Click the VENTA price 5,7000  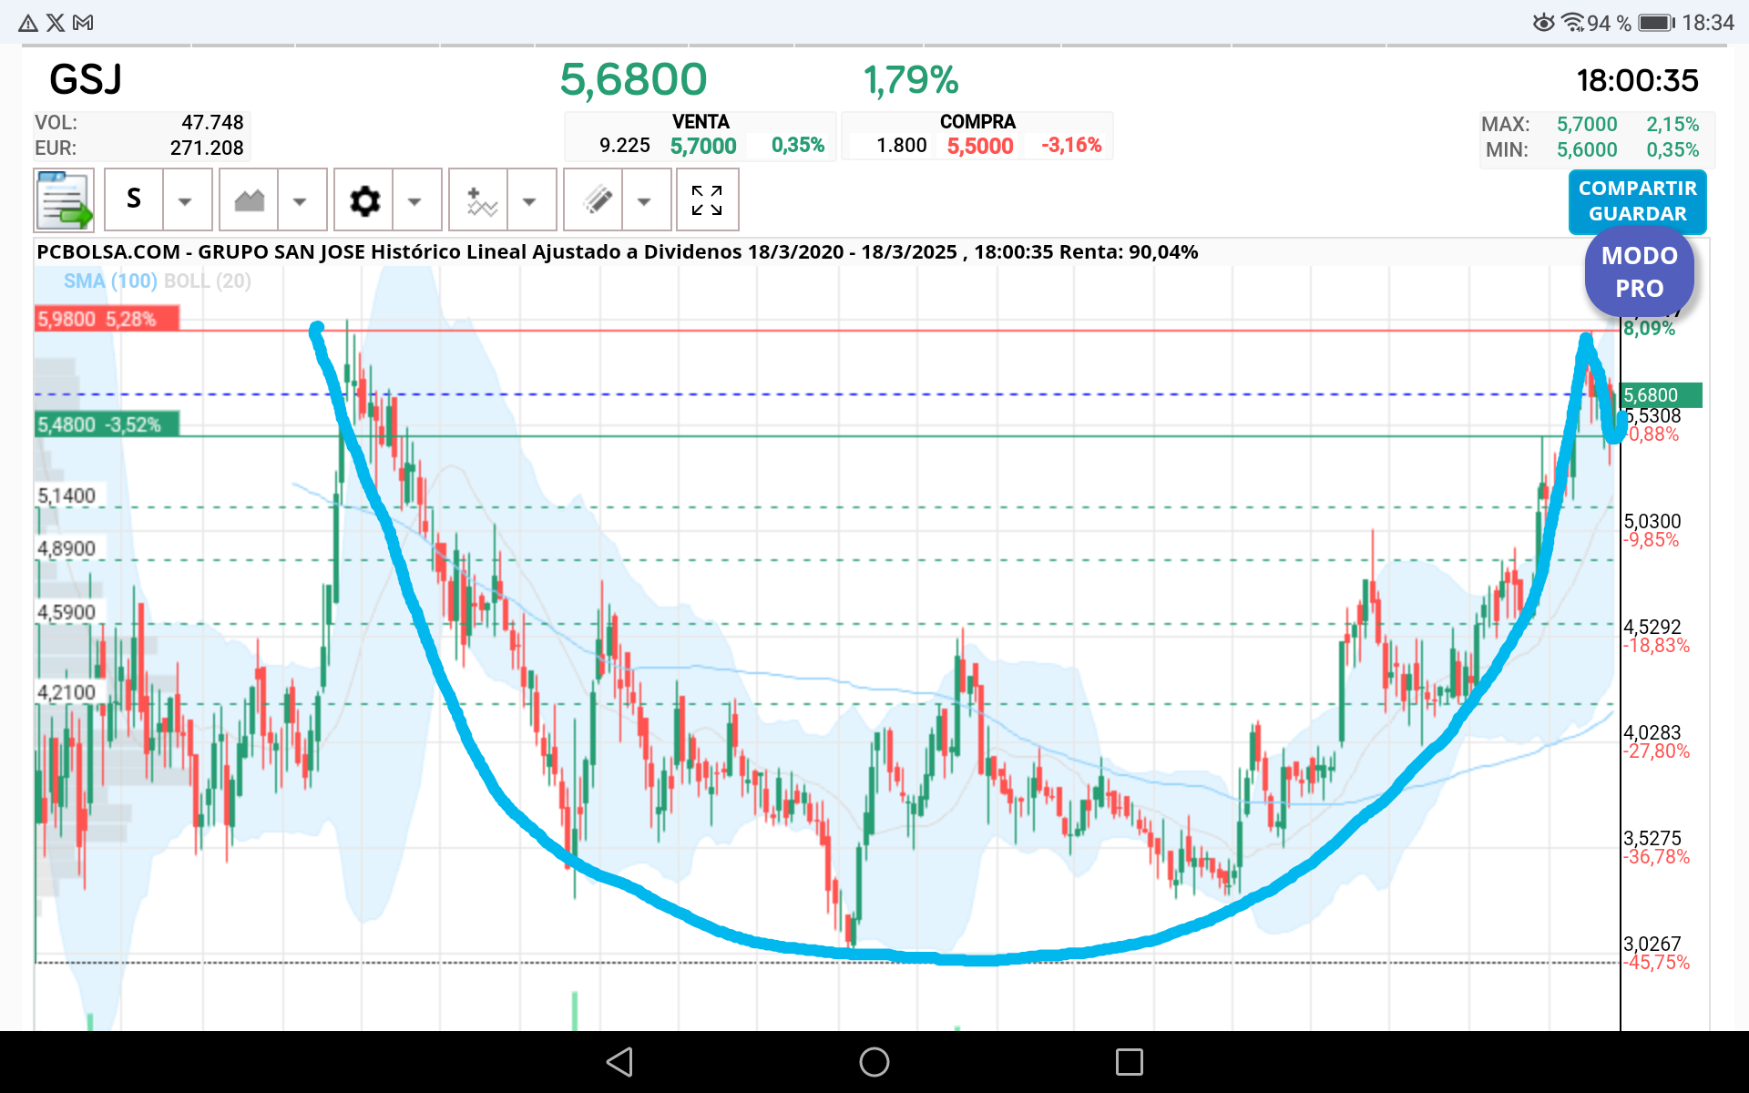click(703, 146)
